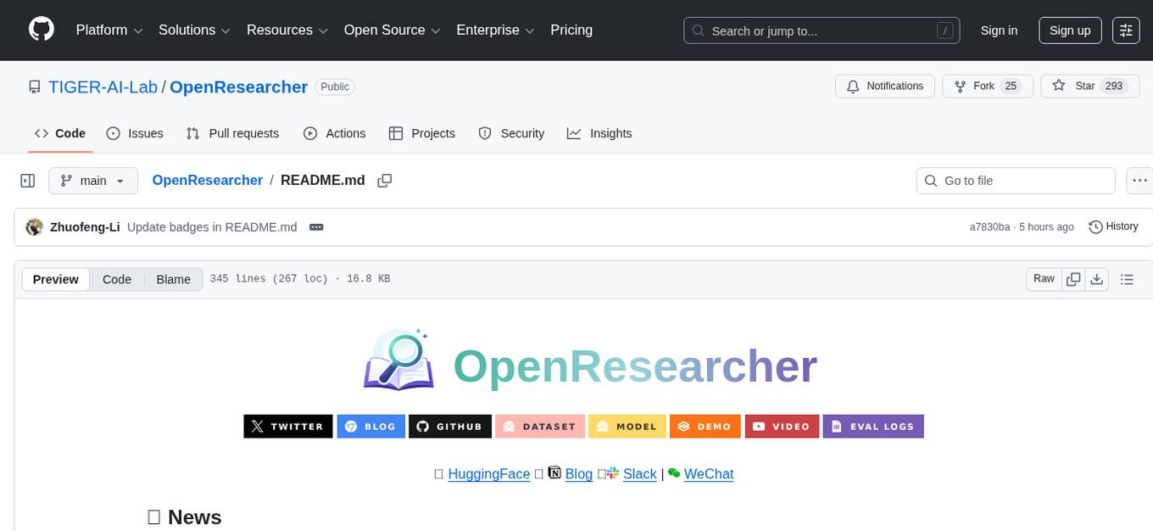Copy raw file contents icon
Viewport: 1153px width, 531px height.
click(x=1072, y=278)
